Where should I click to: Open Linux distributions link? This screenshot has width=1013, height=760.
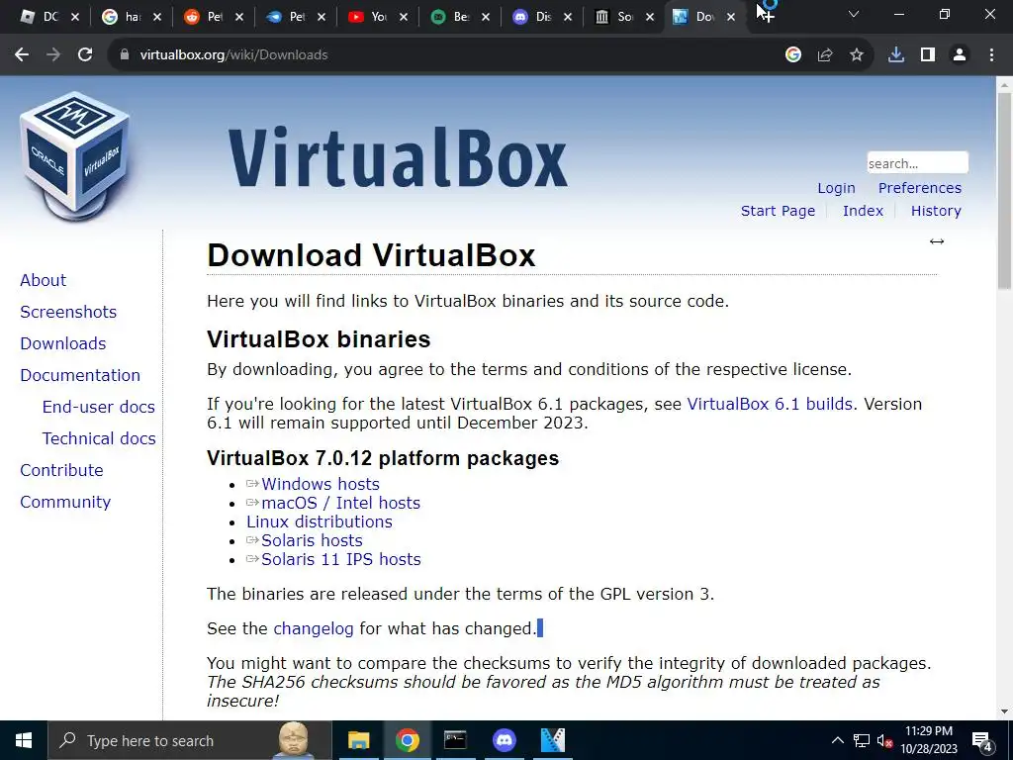[x=320, y=522]
